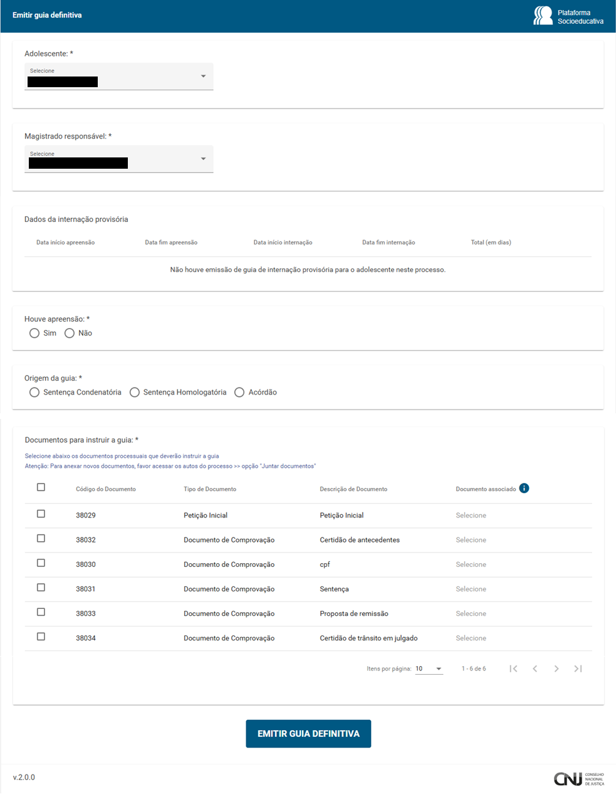The height and width of the screenshot is (794, 616).
Task: Select Sim for Houve apreensão
Action: tap(34, 333)
